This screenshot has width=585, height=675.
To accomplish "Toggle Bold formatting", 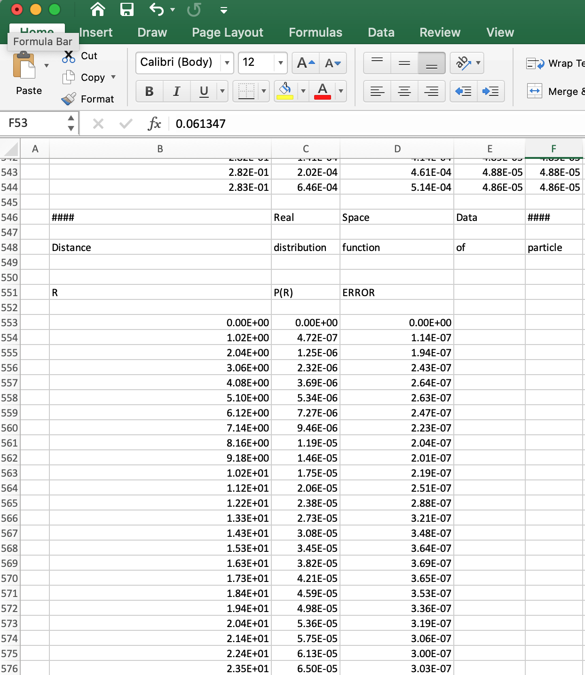I will point(150,91).
